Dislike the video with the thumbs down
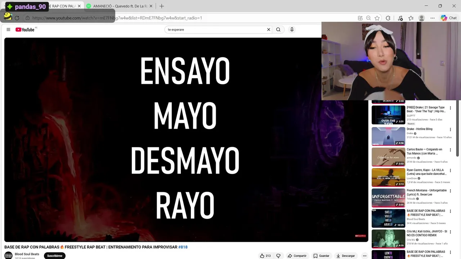461x259 pixels. [x=278, y=256]
